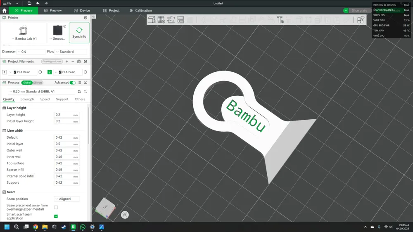This screenshot has height=232, width=413.
Task: Select the Text shape tool
Action: coord(280,20)
